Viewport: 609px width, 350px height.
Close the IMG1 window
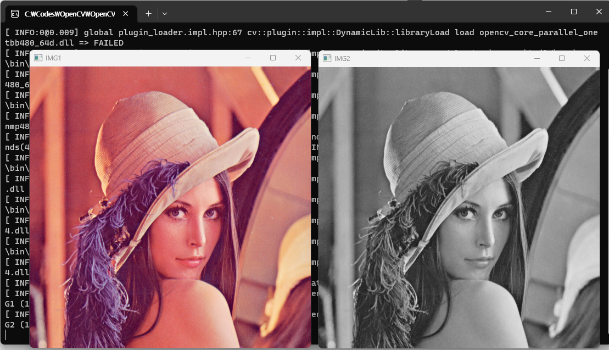(x=298, y=58)
